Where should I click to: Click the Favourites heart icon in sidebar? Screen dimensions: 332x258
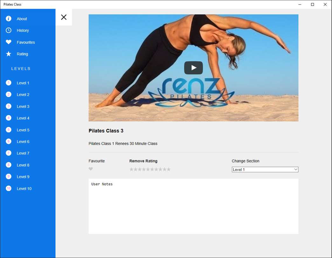[x=9, y=42]
